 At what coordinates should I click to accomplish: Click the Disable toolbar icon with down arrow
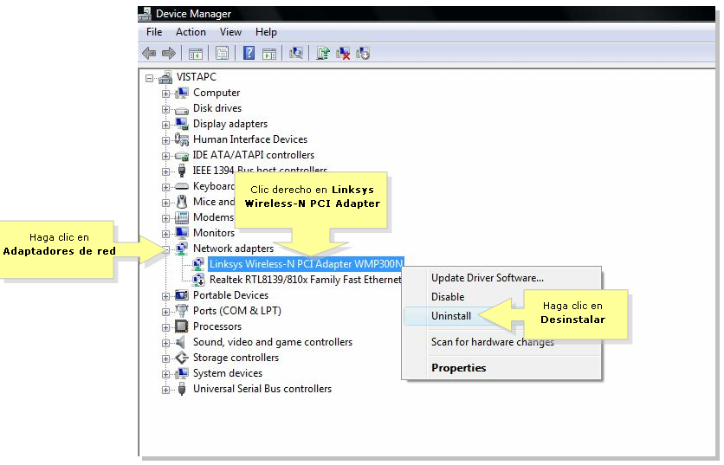pos(363,54)
